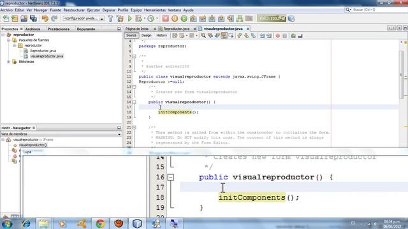Click the memory usage indicator bar
The width and height of the screenshot is (408, 229).
(x=272, y=18)
